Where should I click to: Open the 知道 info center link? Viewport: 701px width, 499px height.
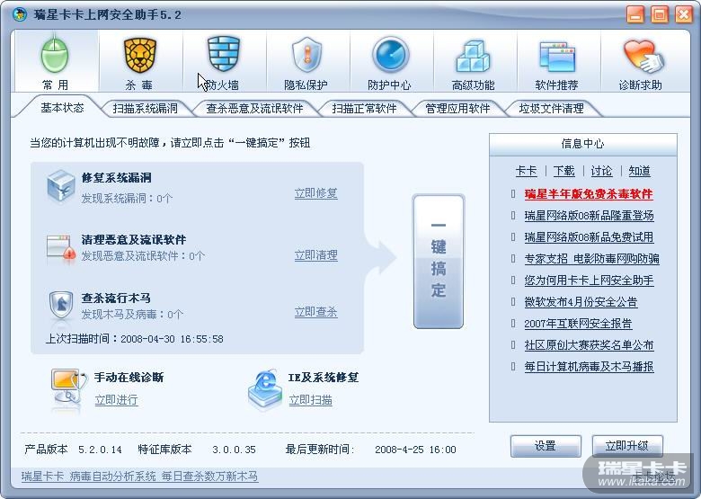(639, 171)
